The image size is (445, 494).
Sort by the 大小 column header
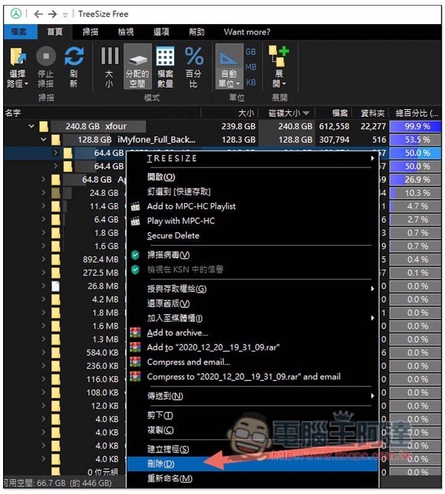coord(230,113)
